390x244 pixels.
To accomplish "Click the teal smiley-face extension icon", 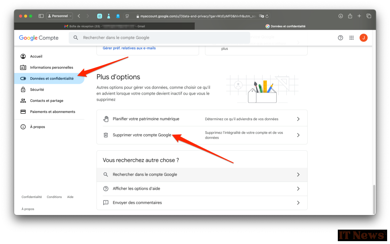I will [x=100, y=16].
